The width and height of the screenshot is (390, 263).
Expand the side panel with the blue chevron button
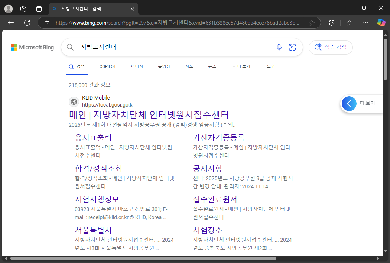(x=349, y=104)
